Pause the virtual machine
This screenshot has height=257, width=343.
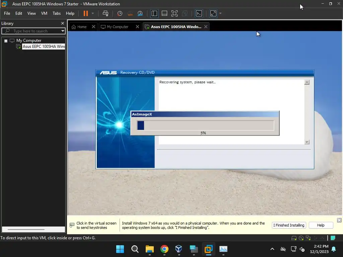click(85, 13)
